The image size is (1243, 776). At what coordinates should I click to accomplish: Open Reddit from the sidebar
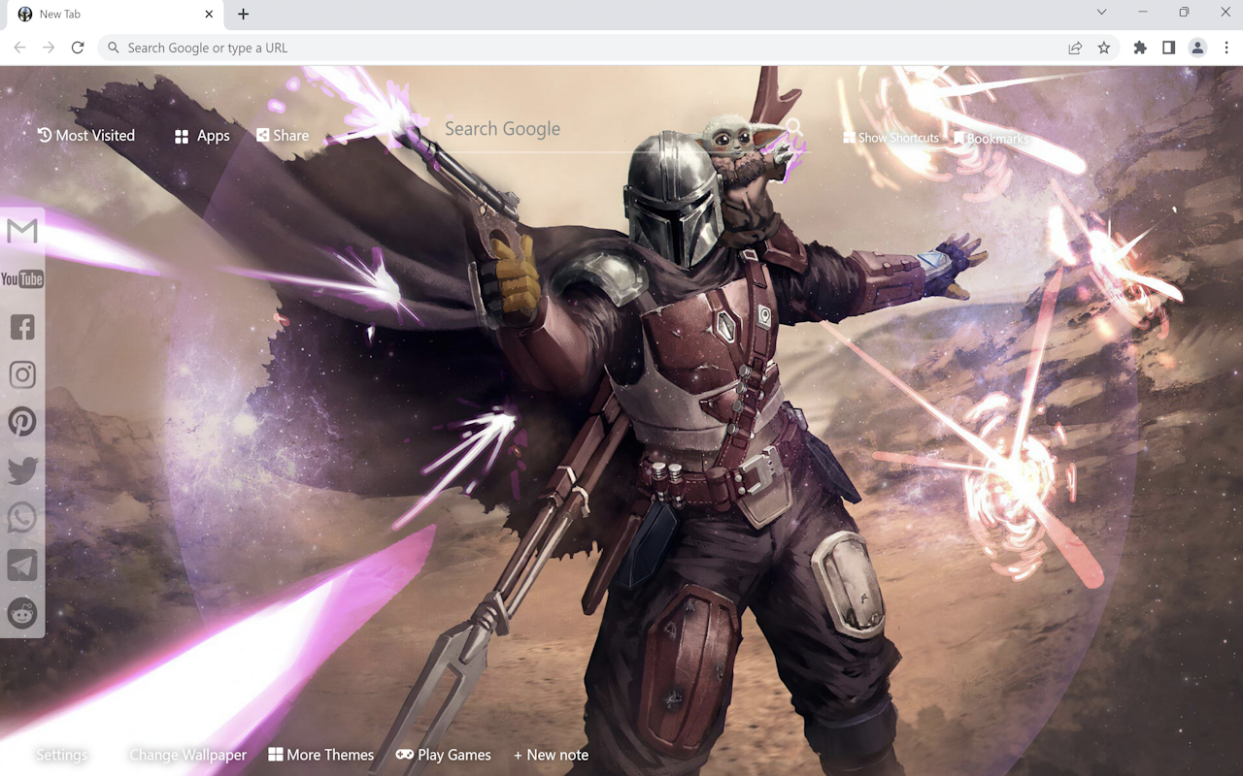(21, 613)
